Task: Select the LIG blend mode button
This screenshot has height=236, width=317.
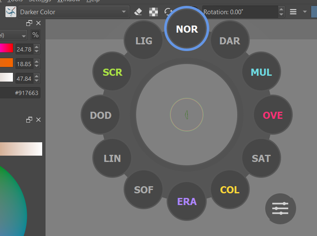Action: click(143, 40)
